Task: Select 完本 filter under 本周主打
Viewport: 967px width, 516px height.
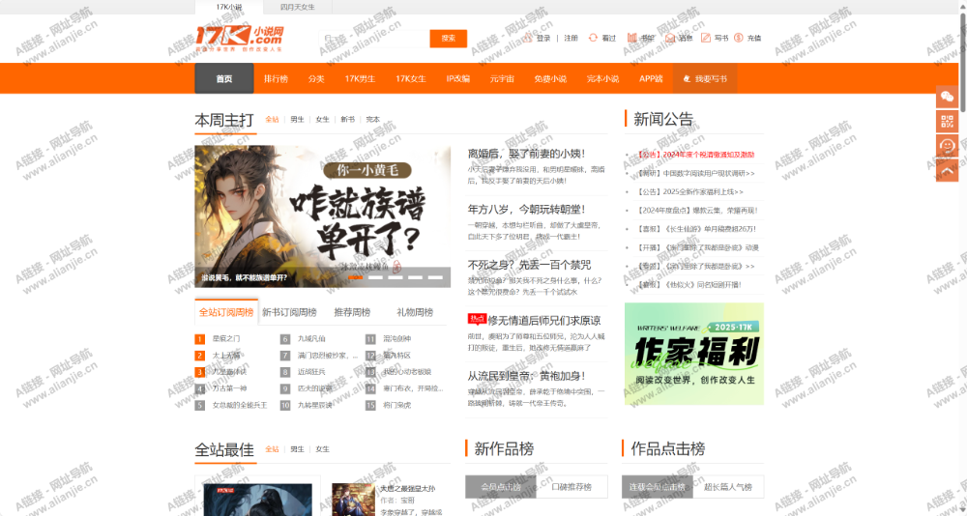Action: (x=373, y=120)
